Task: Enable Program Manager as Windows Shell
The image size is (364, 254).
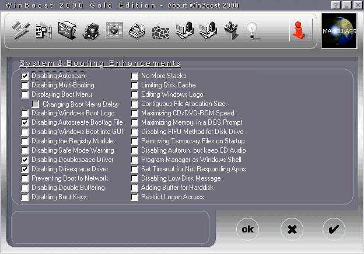Action: (x=134, y=160)
